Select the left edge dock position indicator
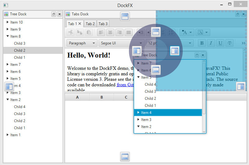249x165 pixels. 9,87
